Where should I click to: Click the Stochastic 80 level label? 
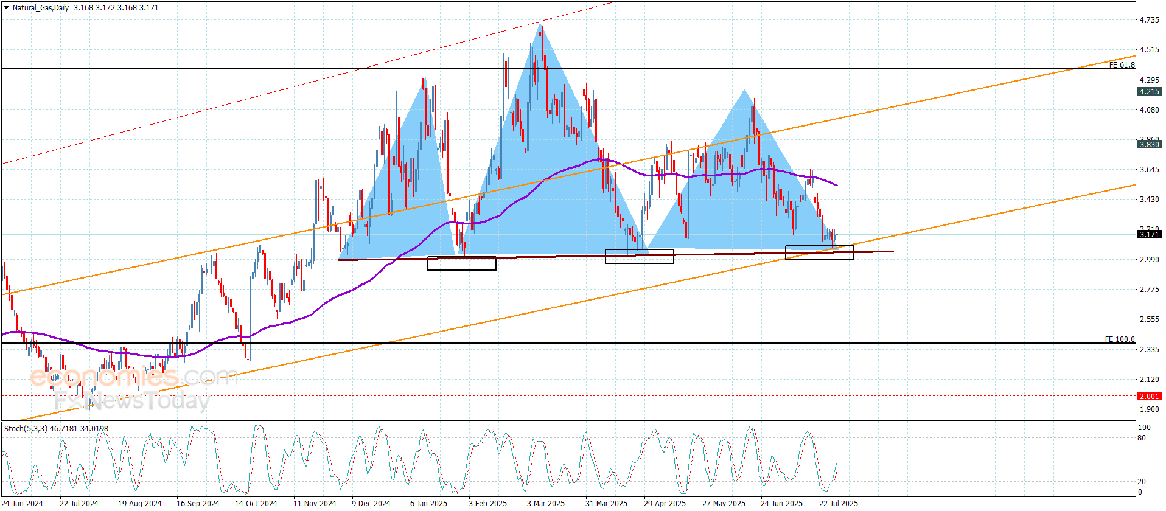1142,438
